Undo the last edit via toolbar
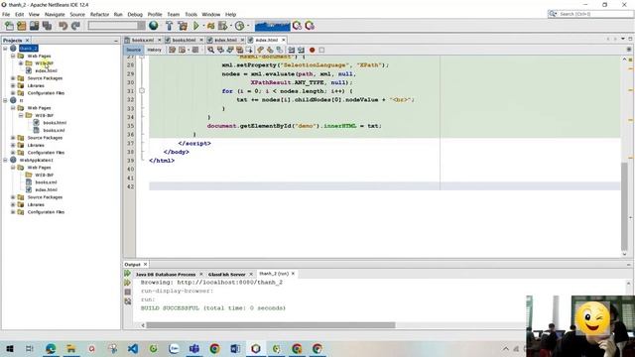Image resolution: width=635 pixels, height=357 pixels. (63, 26)
